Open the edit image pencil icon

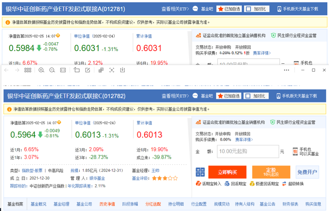tap(88, 70)
